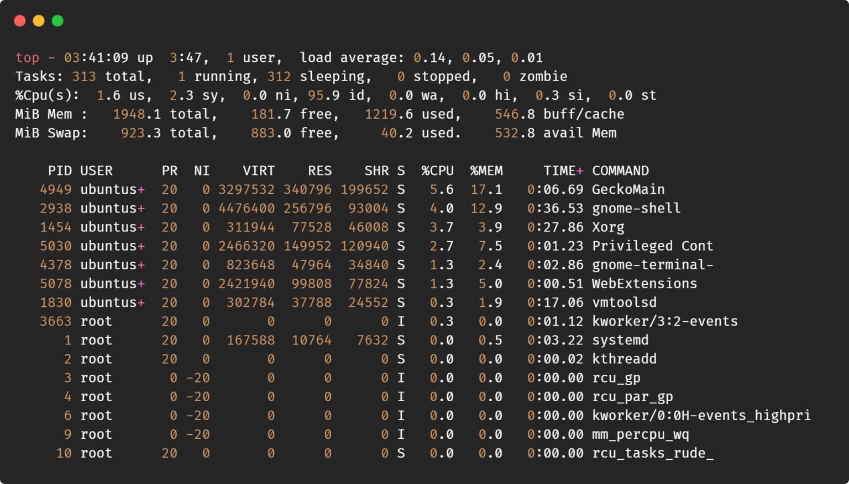Click the COMMAND column header
Image resolution: width=849 pixels, height=484 pixels.
(620, 171)
